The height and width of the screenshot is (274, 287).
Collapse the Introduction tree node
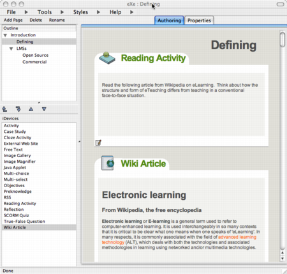(5, 35)
